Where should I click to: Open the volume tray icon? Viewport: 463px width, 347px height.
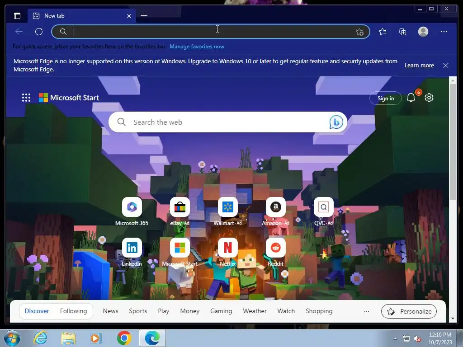point(417,338)
